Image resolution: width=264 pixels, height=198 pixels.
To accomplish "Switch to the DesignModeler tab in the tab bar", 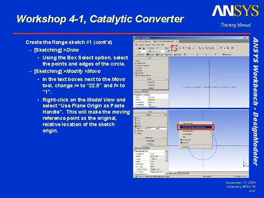I will tap(166, 41).
